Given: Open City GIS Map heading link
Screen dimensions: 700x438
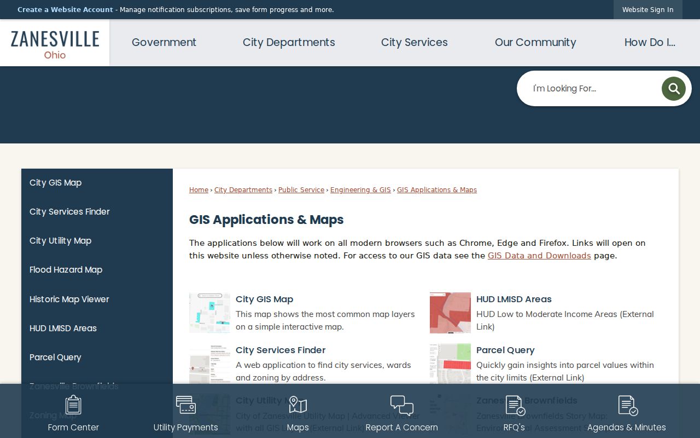Looking at the screenshot, I should [x=265, y=299].
